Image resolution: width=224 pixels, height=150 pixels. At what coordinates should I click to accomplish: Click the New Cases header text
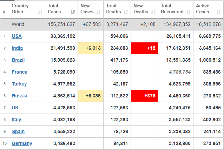[87, 9]
